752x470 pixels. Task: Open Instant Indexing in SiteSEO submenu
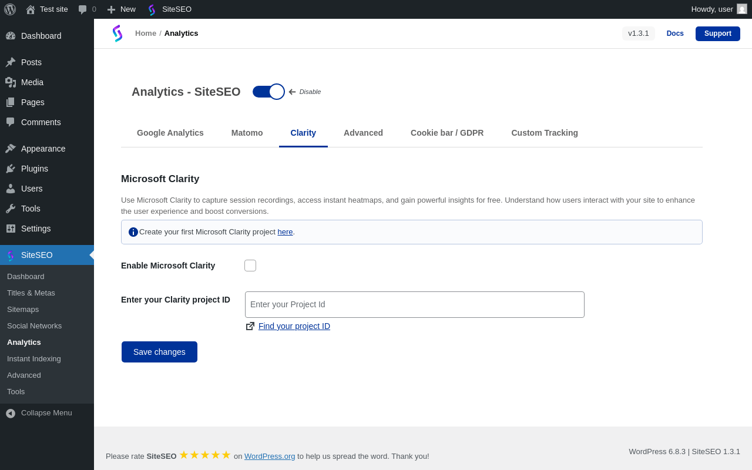(34, 358)
